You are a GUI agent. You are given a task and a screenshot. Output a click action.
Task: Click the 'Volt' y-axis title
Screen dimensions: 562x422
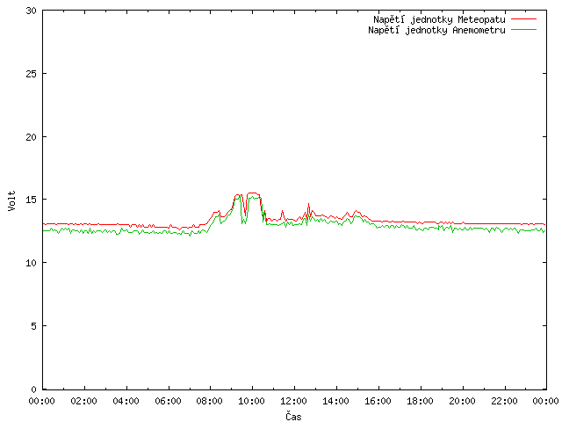(11, 200)
